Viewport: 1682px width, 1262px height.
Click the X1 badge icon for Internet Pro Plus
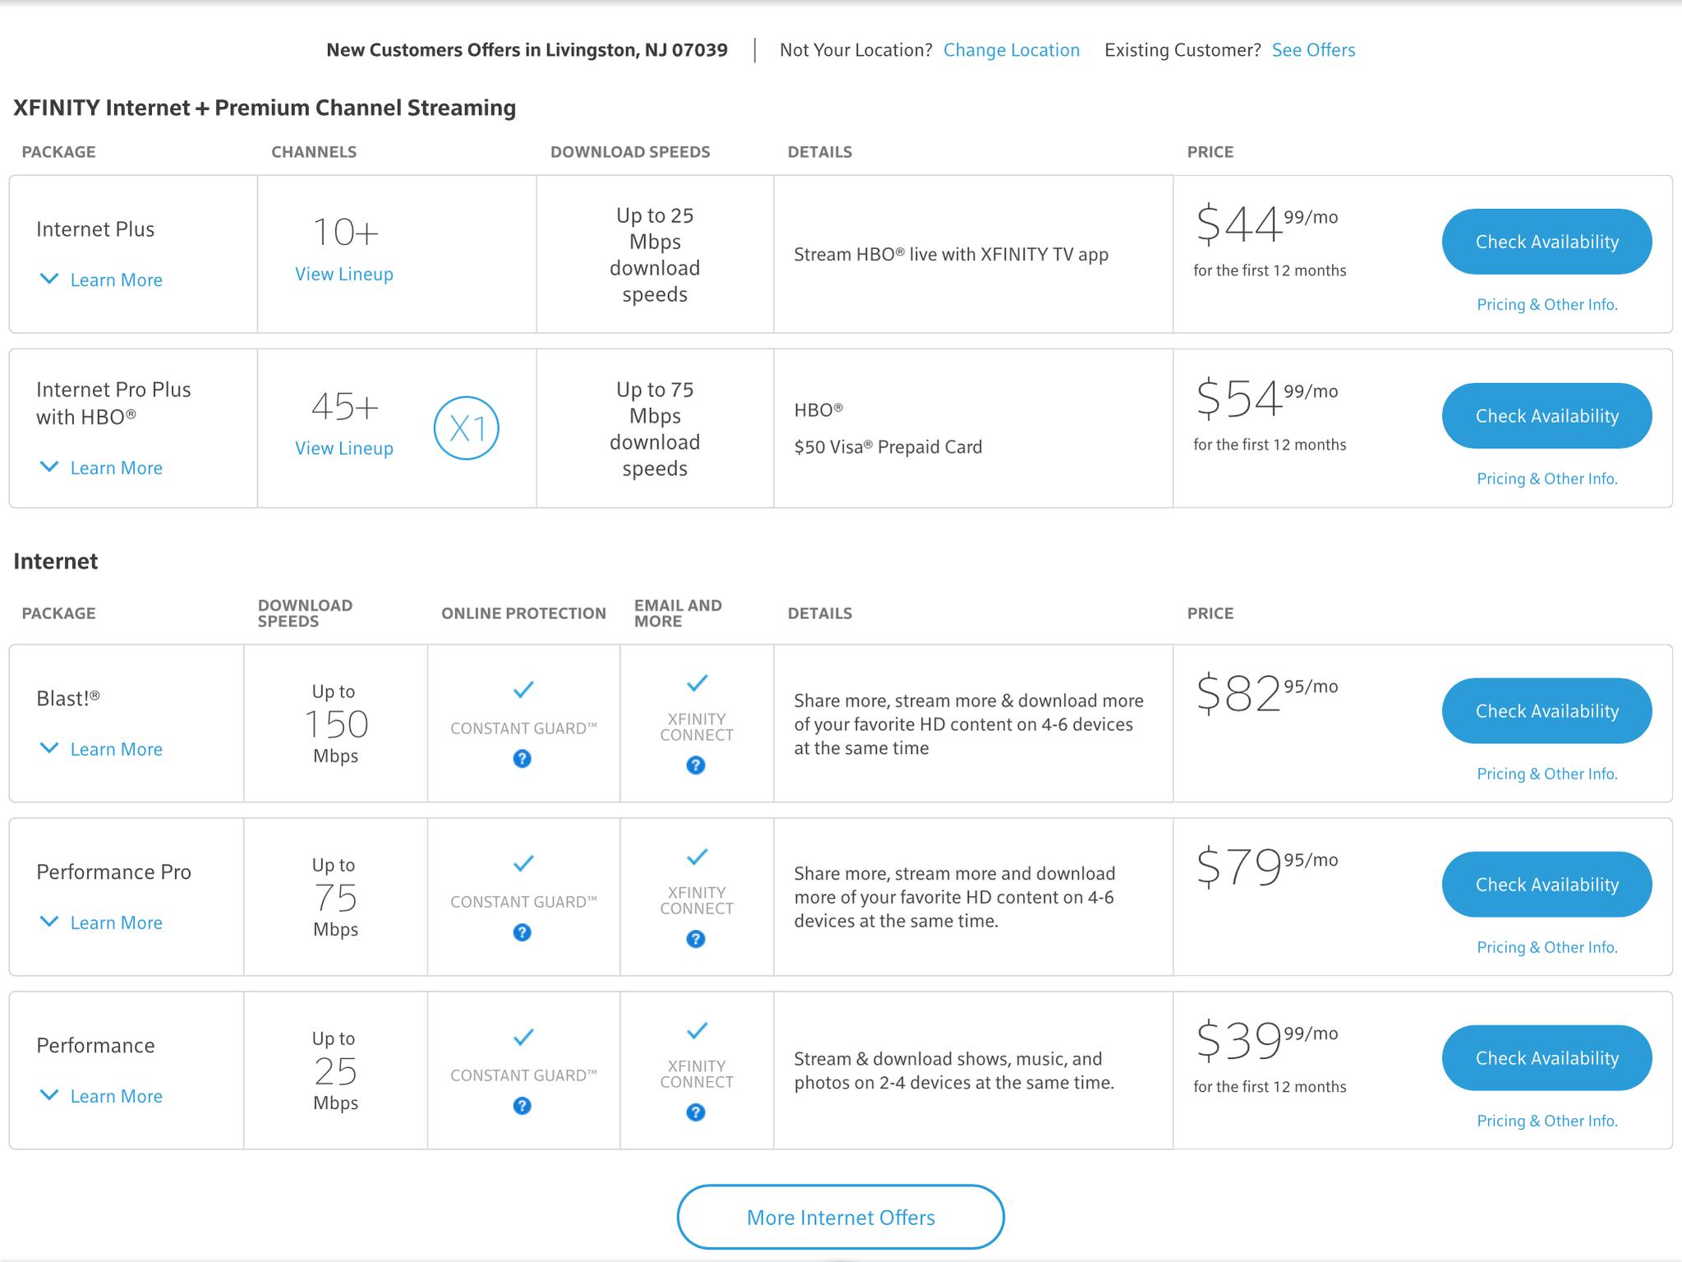[467, 428]
